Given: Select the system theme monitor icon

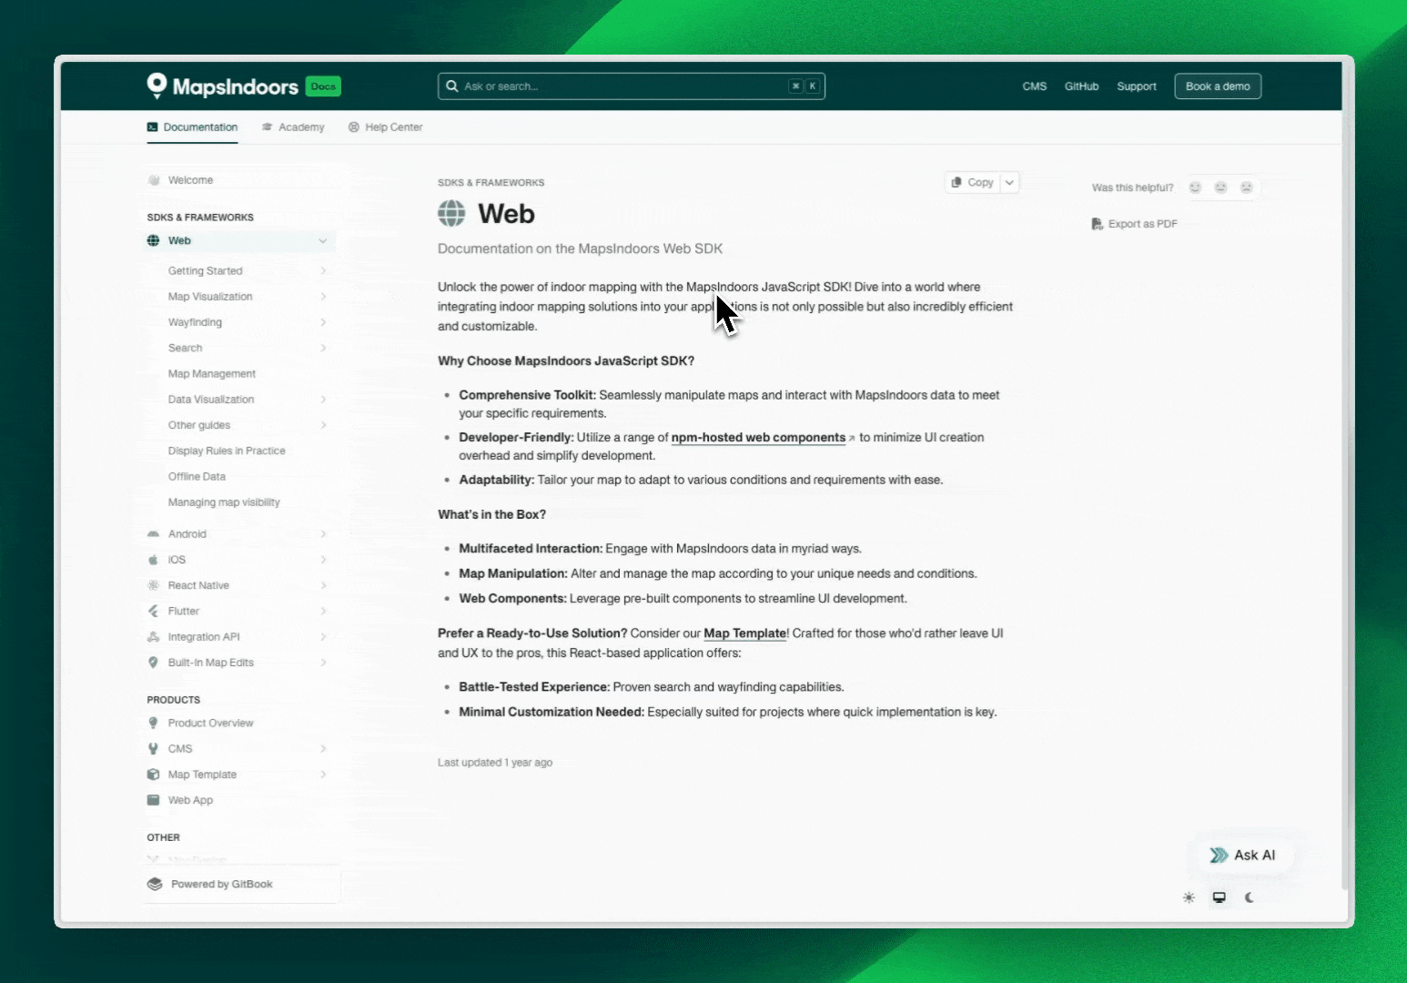Looking at the screenshot, I should (1219, 897).
